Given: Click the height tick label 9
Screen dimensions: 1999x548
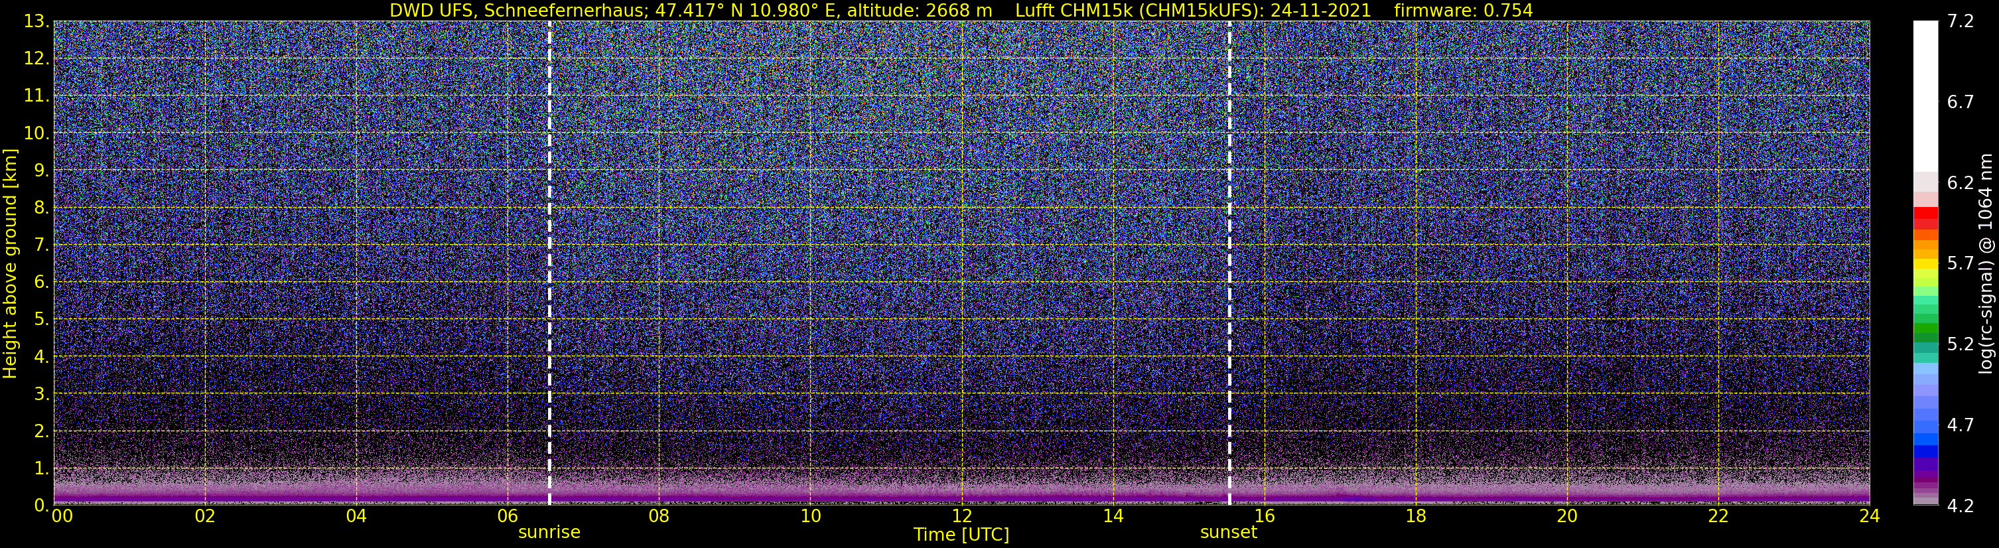Looking at the screenshot, I should (40, 171).
